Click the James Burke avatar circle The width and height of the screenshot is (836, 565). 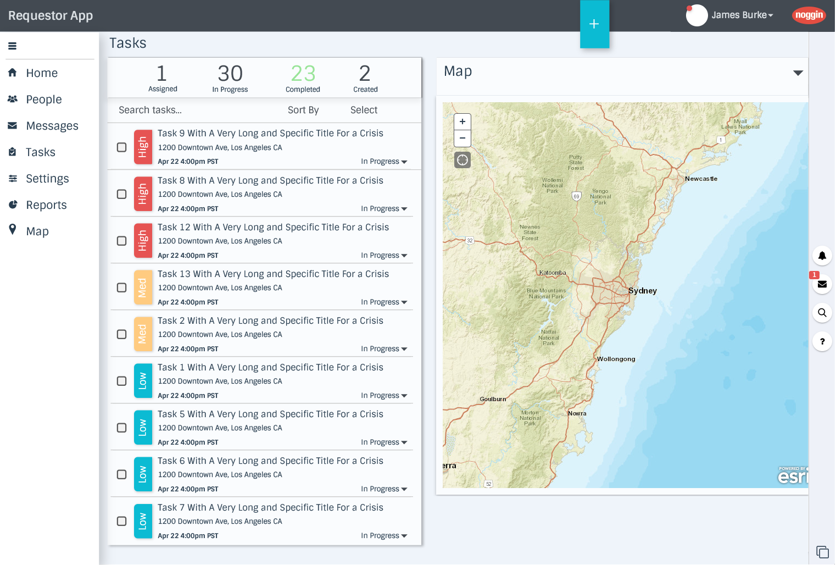696,15
